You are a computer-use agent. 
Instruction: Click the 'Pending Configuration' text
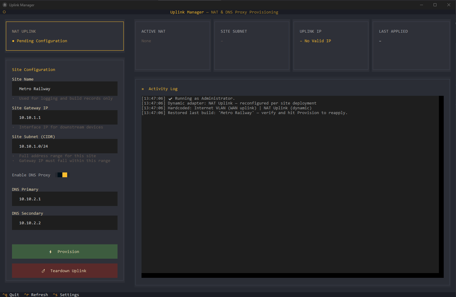point(42,41)
